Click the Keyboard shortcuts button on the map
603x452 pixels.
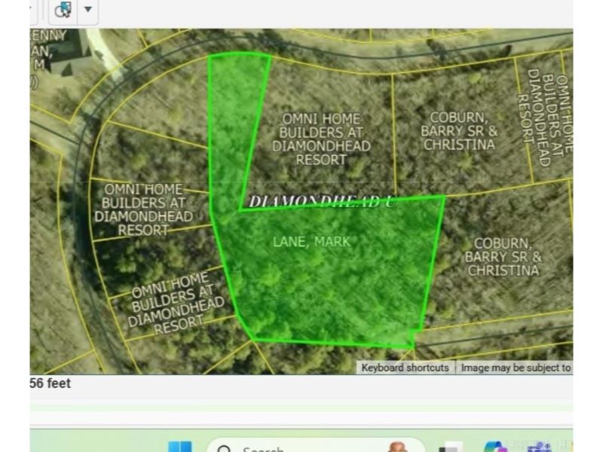coord(405,368)
